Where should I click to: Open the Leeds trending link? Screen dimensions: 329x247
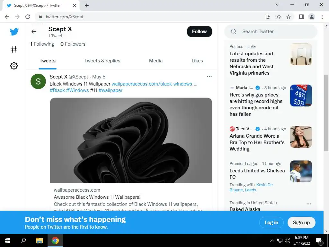[251, 190]
